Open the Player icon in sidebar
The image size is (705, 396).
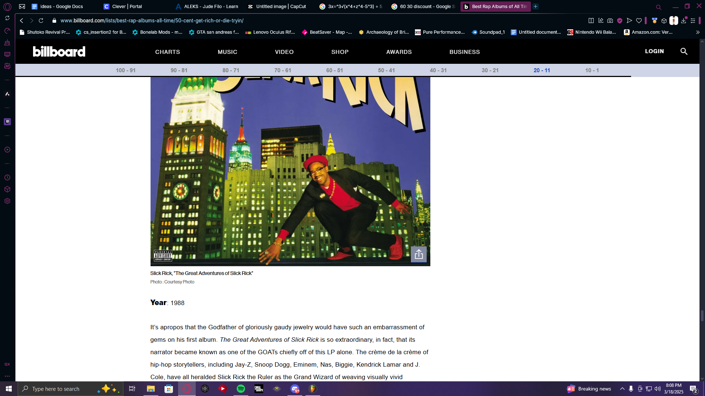pyautogui.click(x=7, y=150)
